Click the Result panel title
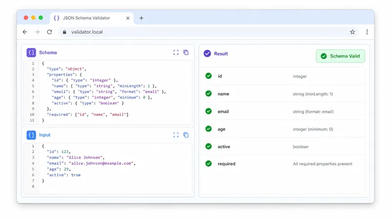The image size is (391, 220). [221, 54]
